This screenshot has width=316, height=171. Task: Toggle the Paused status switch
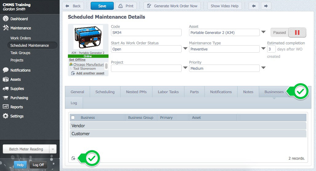coord(288,32)
